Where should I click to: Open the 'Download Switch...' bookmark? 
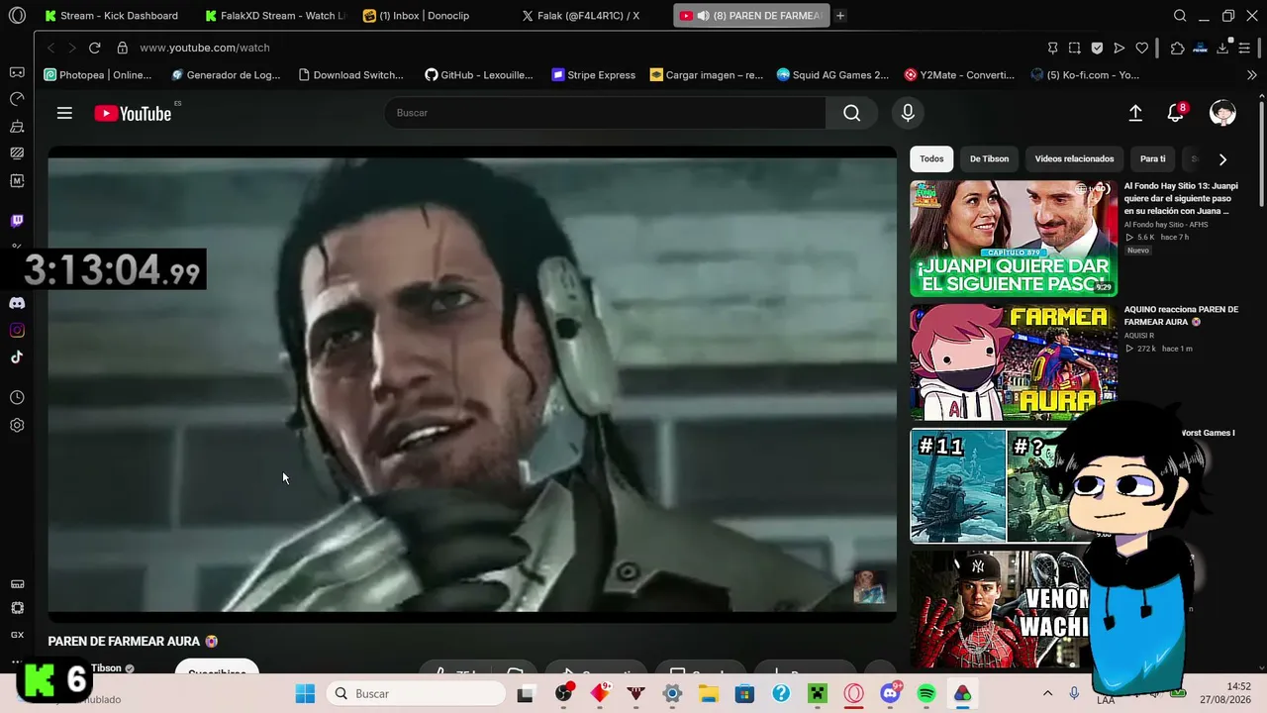(351, 75)
